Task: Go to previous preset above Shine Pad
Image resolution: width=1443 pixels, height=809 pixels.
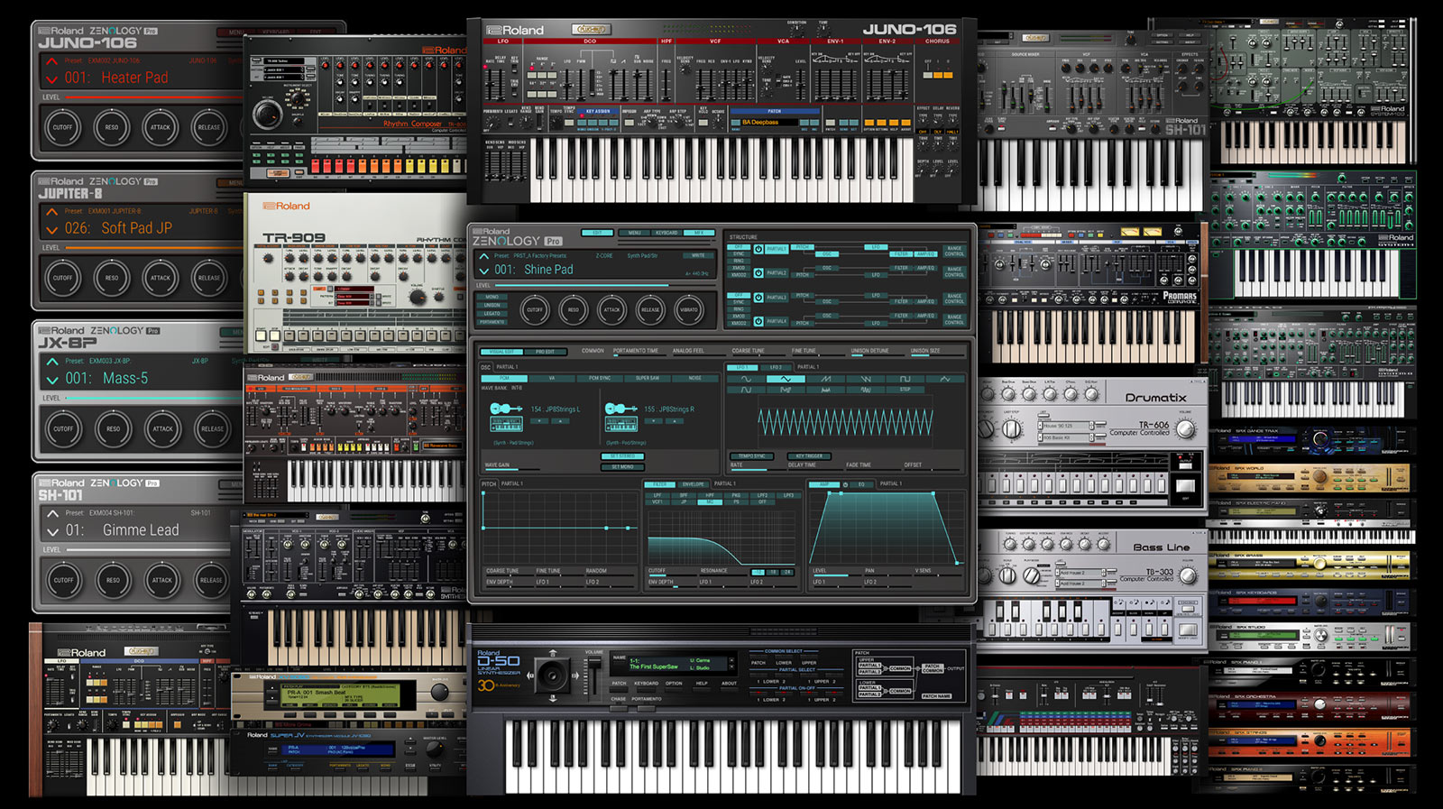Action: (484, 256)
